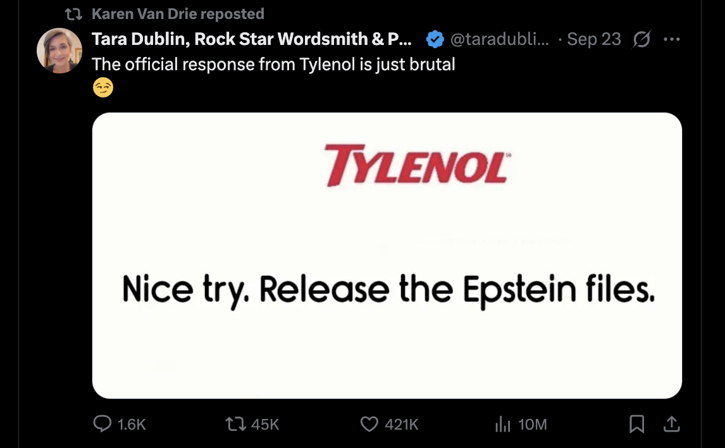Click 'Karen Van Drie reposted' text
Image resolution: width=725 pixels, height=448 pixels.
(x=178, y=13)
